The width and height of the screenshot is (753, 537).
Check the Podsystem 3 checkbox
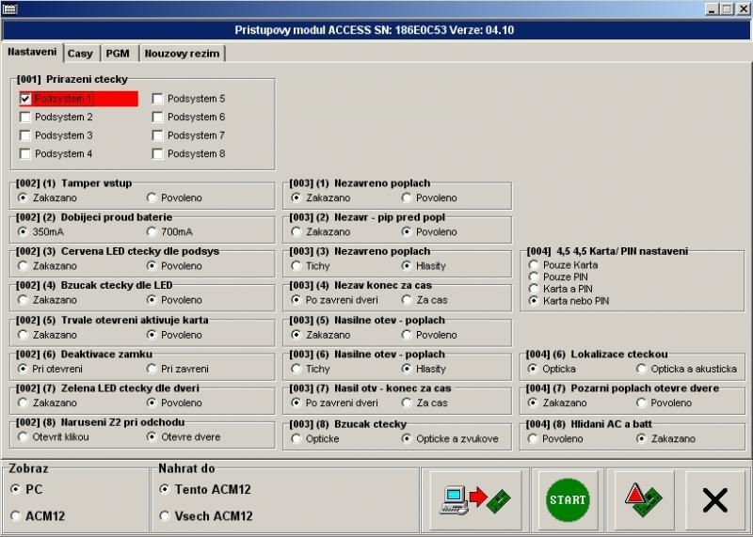[x=25, y=135]
